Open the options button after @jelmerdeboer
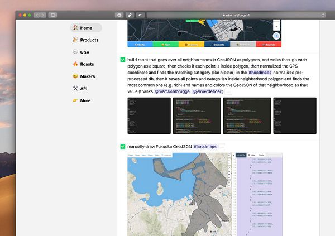 (228, 92)
